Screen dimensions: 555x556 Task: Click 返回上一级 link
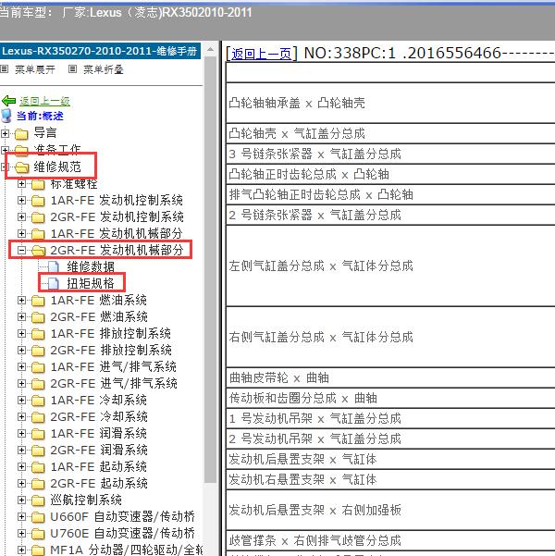(x=44, y=102)
